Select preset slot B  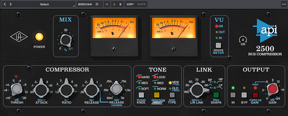pos(120,4)
